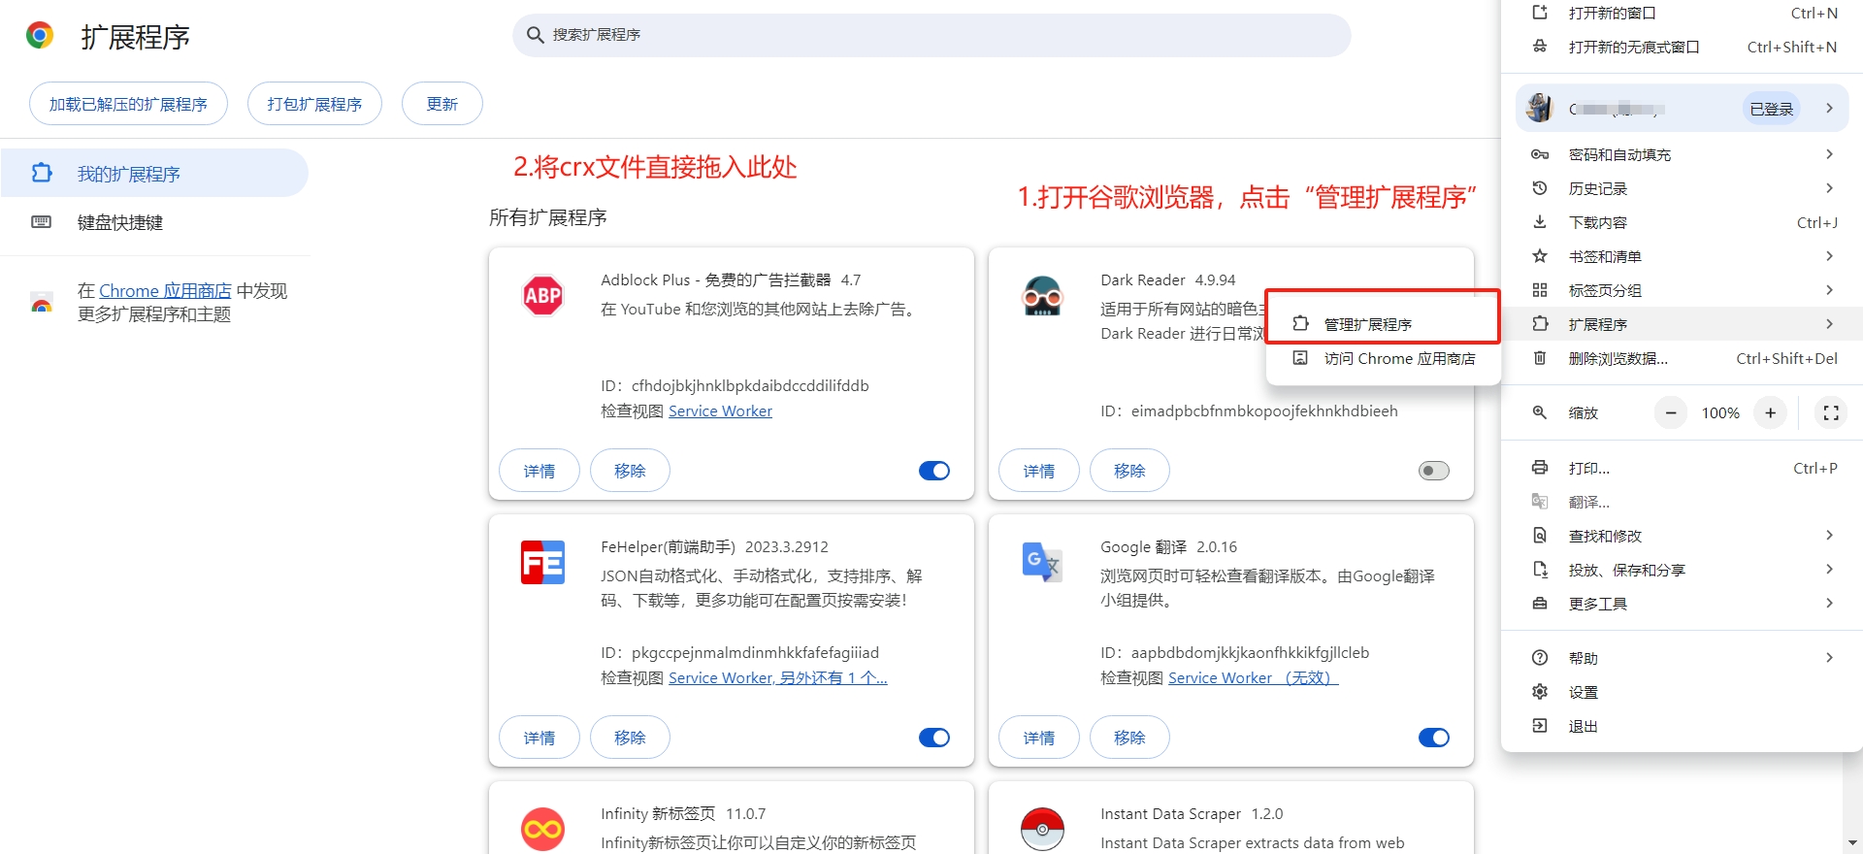Select 管理扩展程序 in the submenu
This screenshot has height=854, width=1863.
1383,324
